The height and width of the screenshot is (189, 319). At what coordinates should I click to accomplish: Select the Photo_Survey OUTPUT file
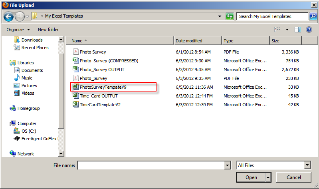coord(102,70)
